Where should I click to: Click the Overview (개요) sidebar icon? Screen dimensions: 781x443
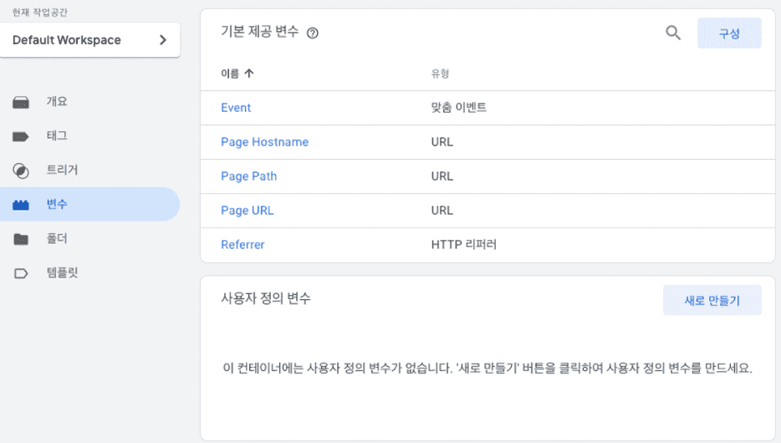[x=21, y=102]
